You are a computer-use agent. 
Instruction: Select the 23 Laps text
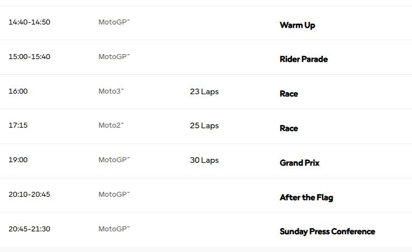pos(204,91)
